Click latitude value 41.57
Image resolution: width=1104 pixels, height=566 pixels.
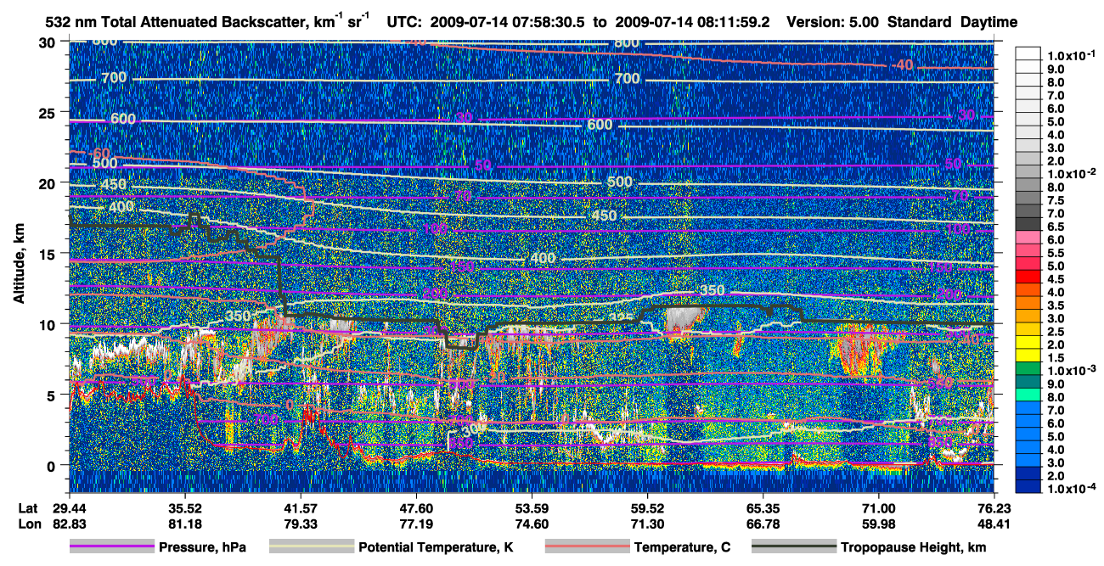click(300, 508)
